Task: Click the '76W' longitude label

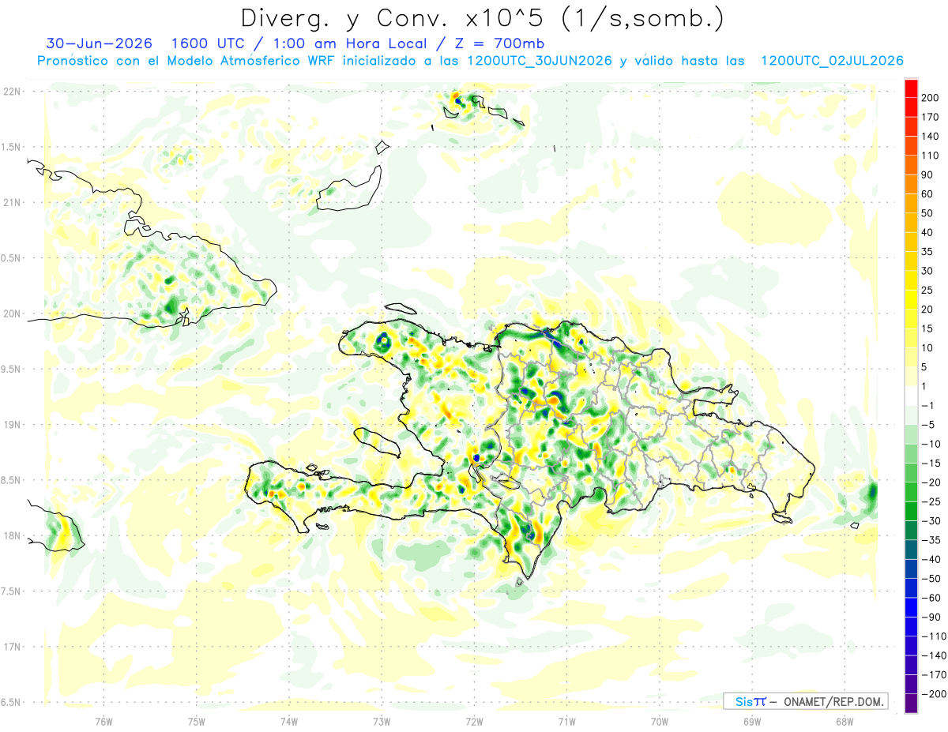Action: click(x=103, y=721)
